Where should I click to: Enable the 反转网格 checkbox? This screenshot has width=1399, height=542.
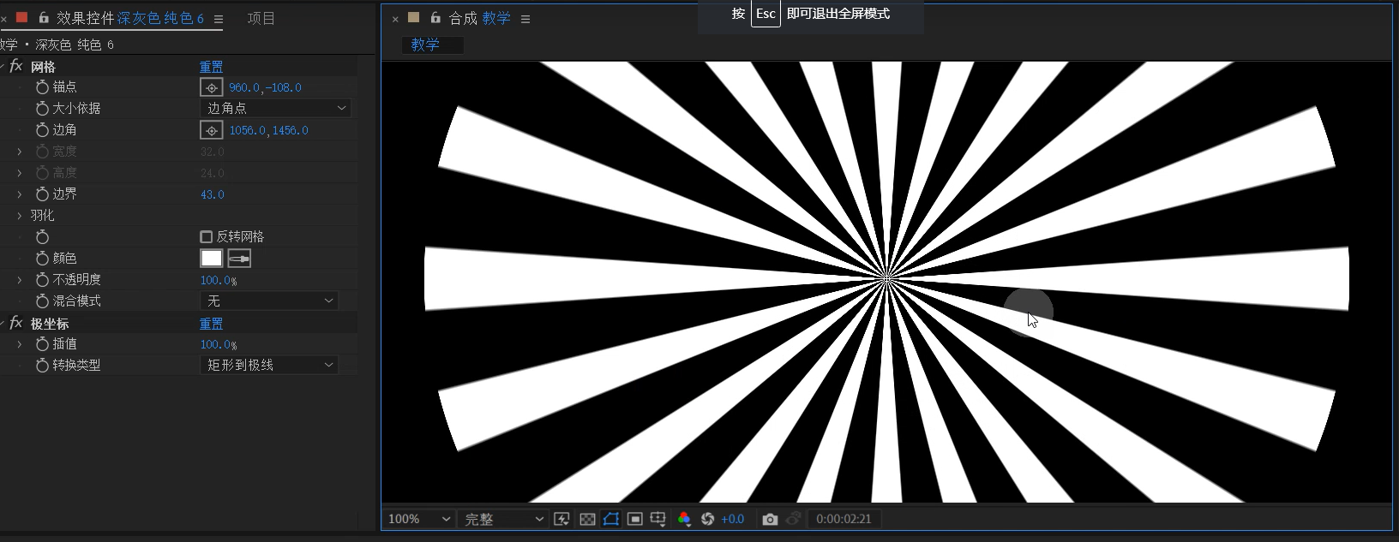point(206,237)
